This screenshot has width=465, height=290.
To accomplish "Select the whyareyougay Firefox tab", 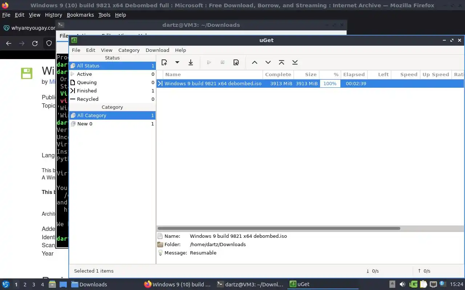I will [x=28, y=28].
